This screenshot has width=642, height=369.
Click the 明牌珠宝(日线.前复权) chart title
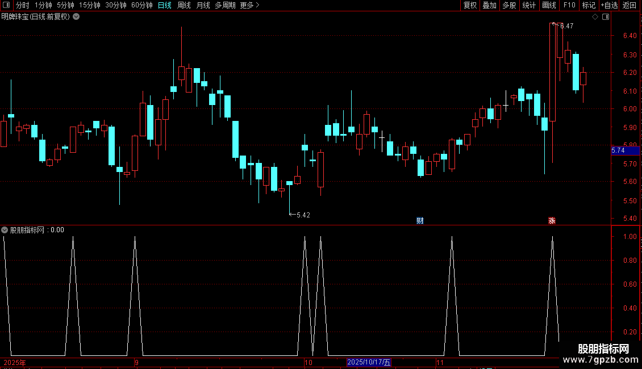(36, 17)
